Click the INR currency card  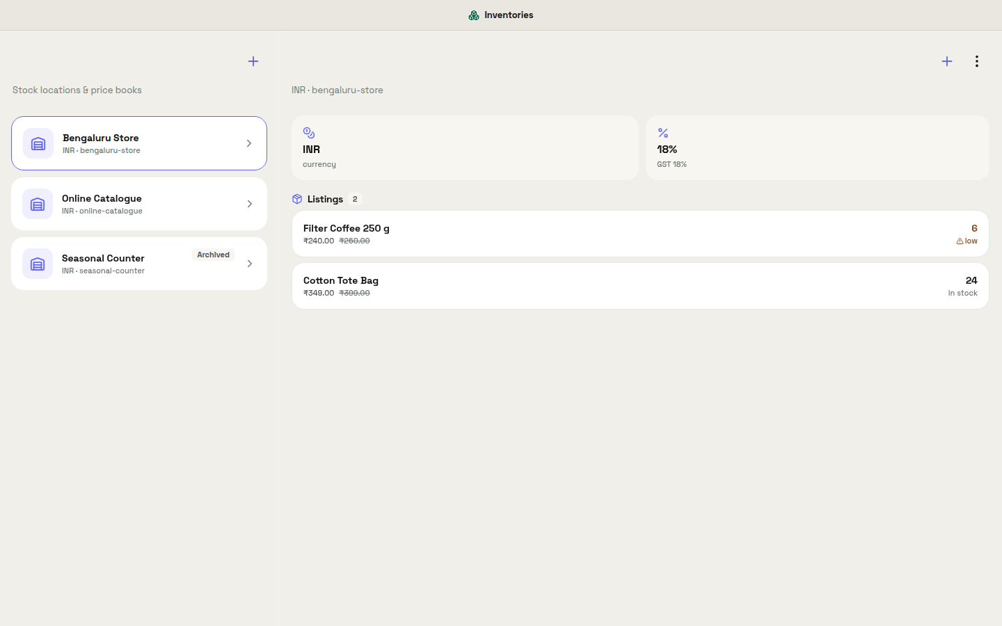pyautogui.click(x=465, y=148)
